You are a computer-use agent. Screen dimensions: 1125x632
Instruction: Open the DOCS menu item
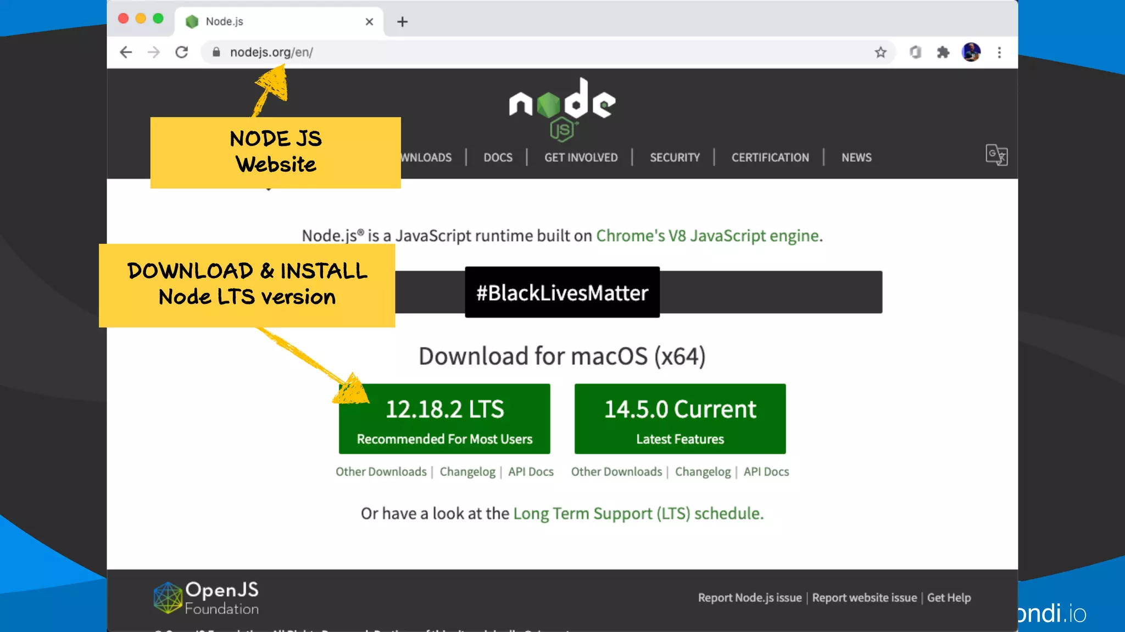(498, 157)
